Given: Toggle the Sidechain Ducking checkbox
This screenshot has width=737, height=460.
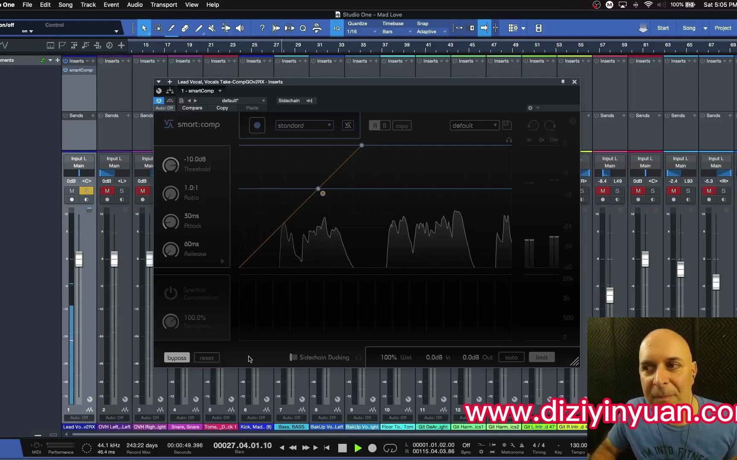Looking at the screenshot, I should pyautogui.click(x=293, y=357).
